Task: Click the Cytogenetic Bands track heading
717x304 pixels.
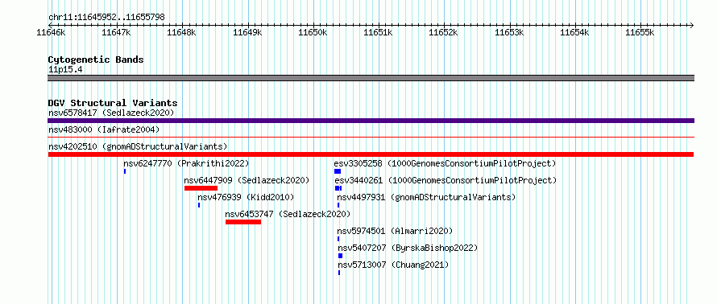Action: point(96,60)
